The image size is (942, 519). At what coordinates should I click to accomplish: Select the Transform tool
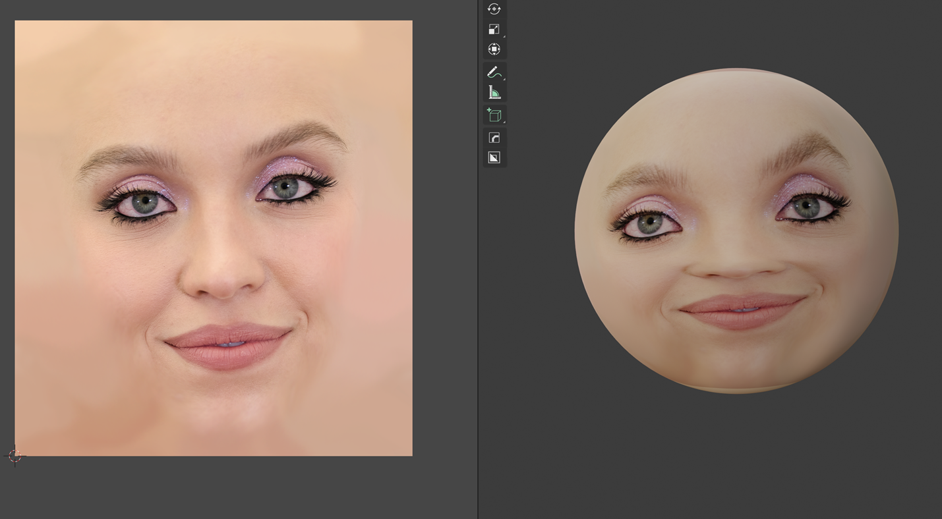(494, 49)
